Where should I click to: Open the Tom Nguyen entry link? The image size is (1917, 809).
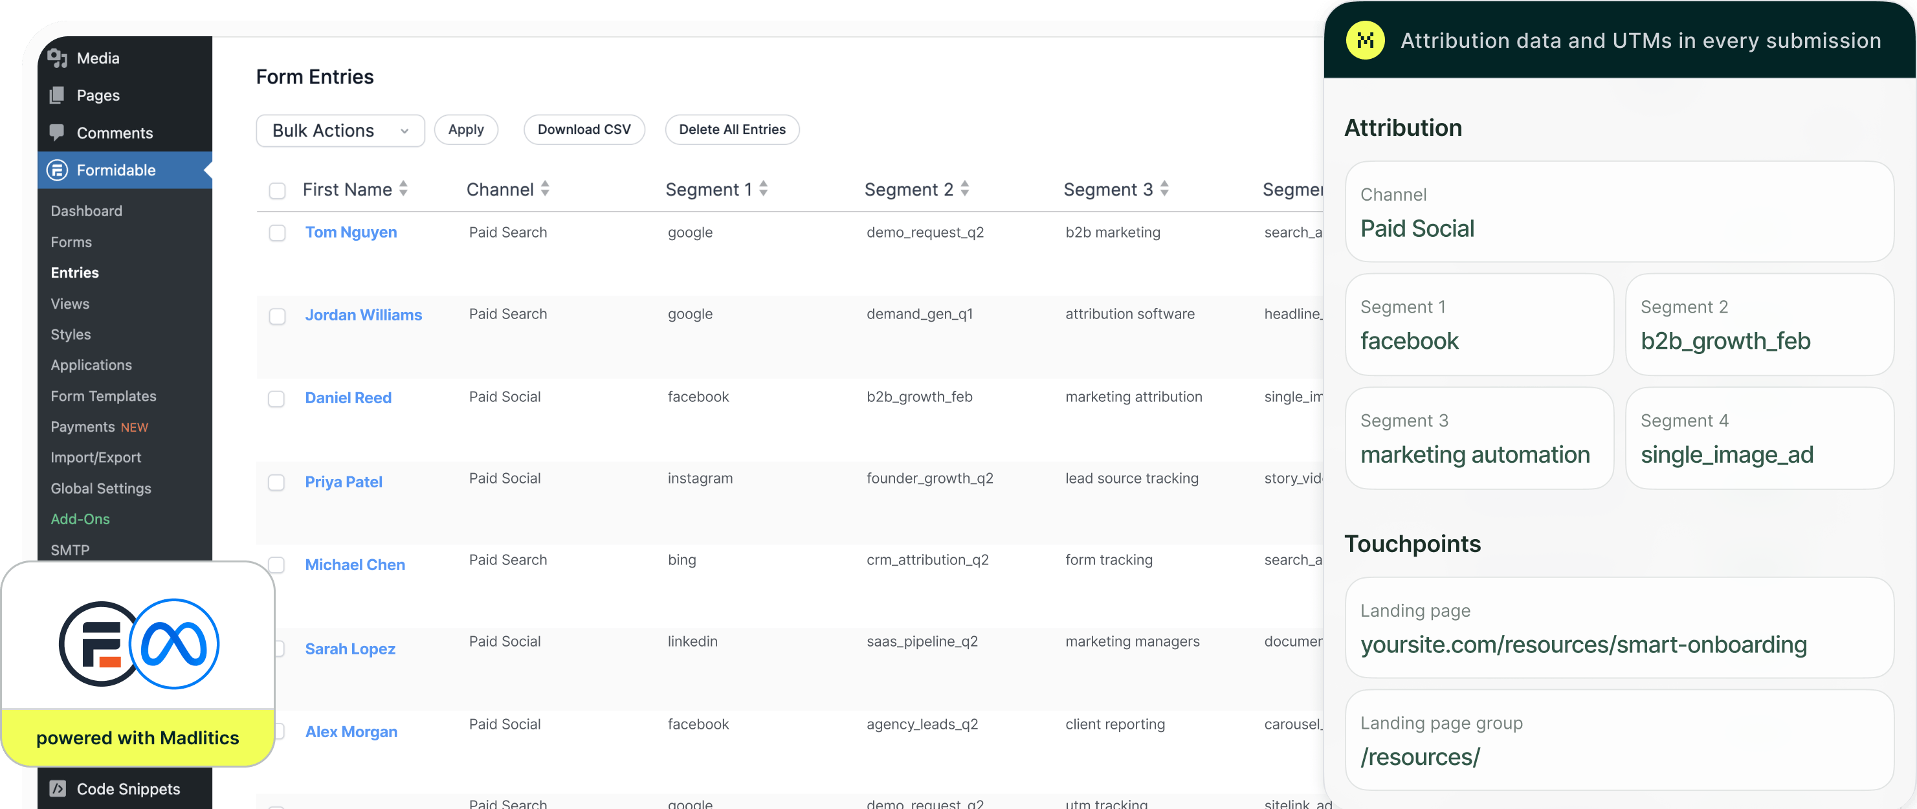point(351,232)
